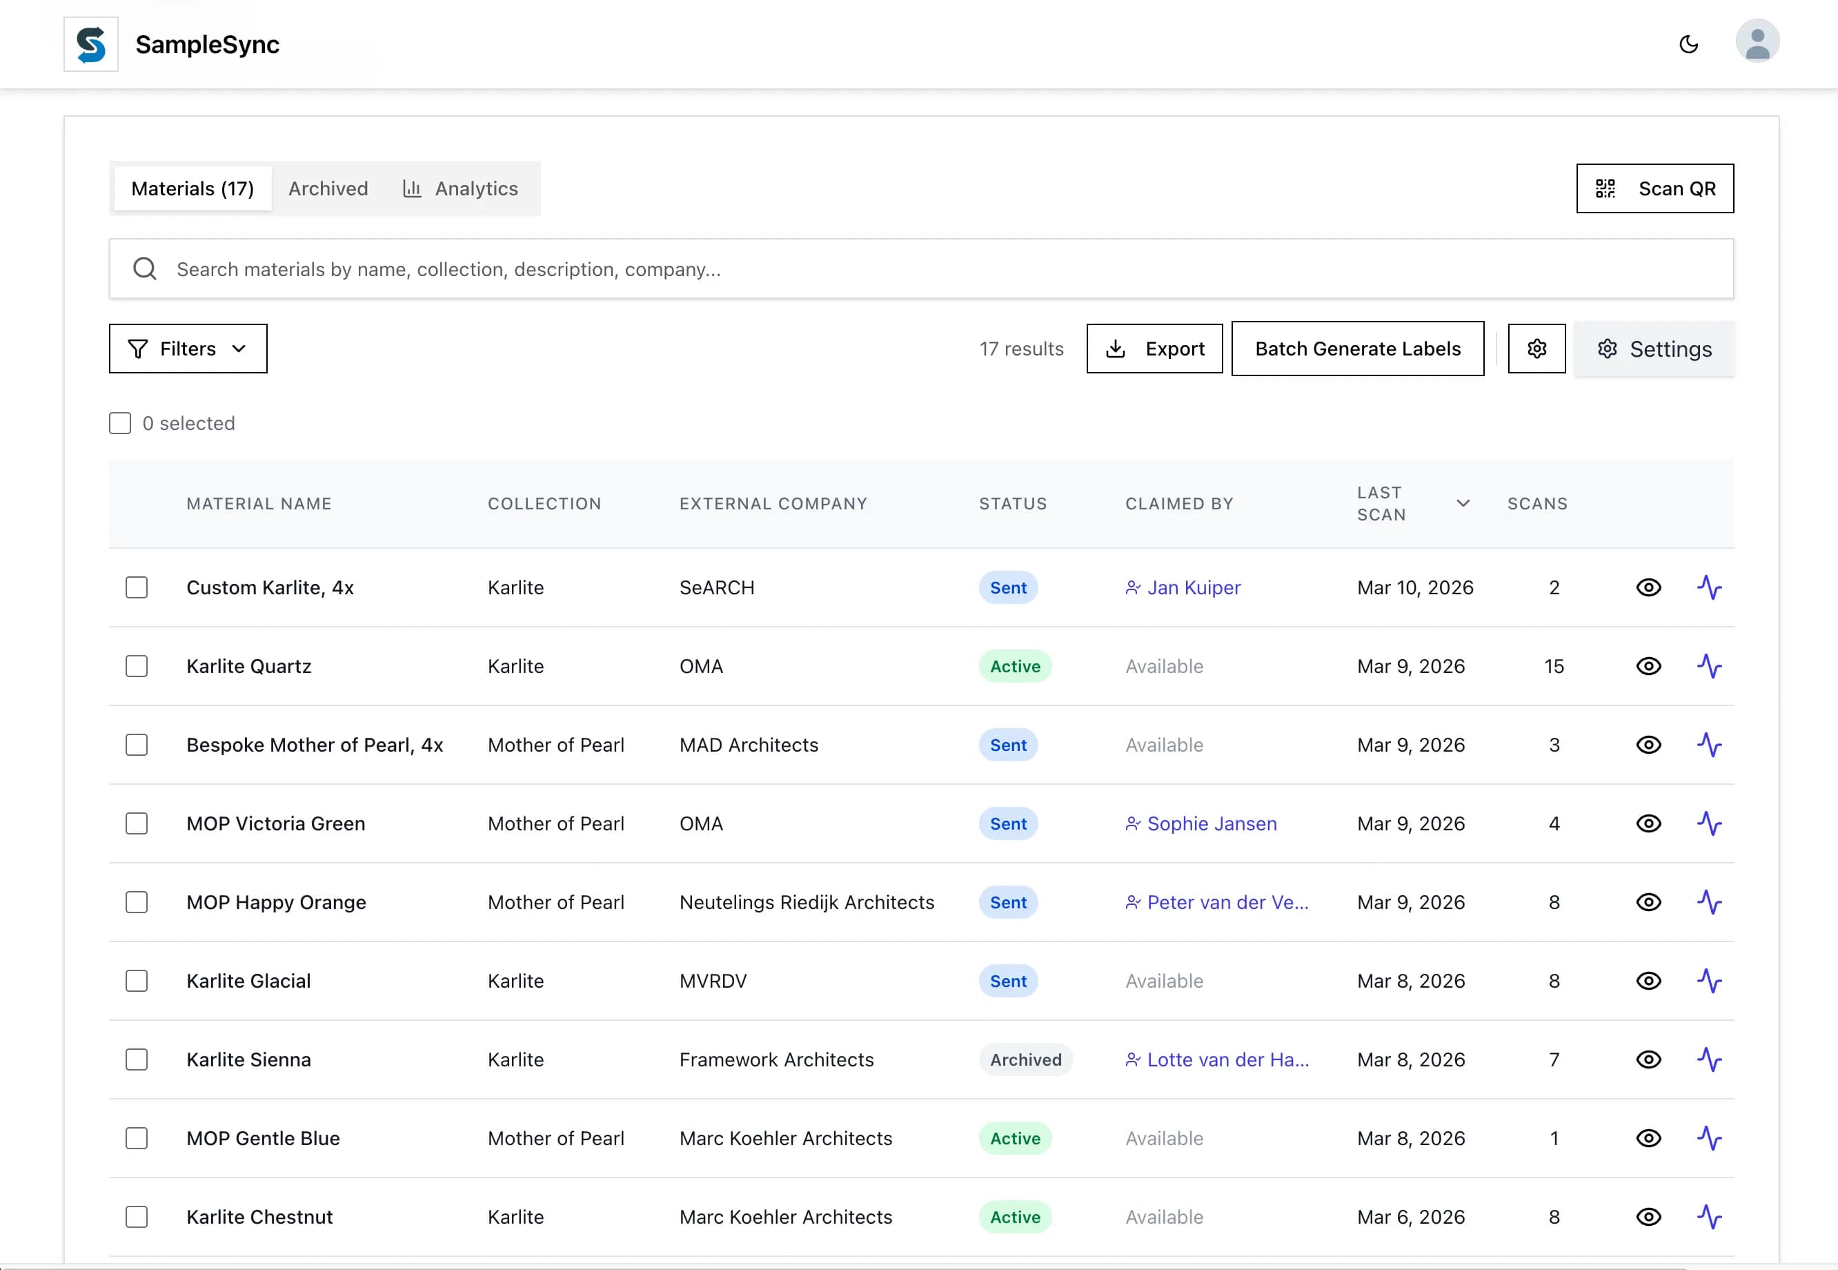
Task: Switch to the Archived tab
Action: (328, 188)
